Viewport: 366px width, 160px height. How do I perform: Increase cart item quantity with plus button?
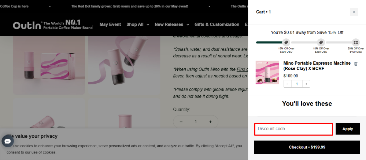306,84
